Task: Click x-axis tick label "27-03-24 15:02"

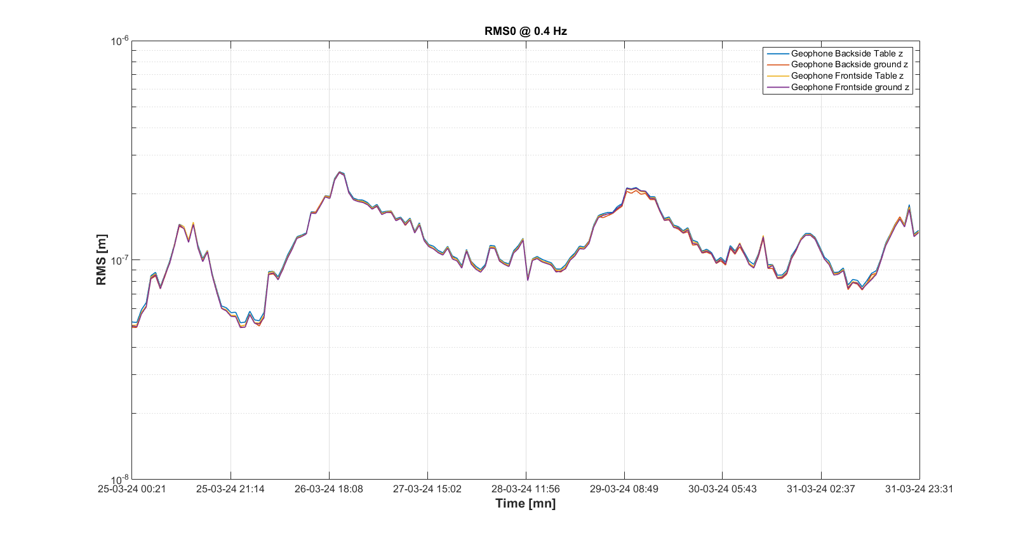Action: [x=427, y=489]
